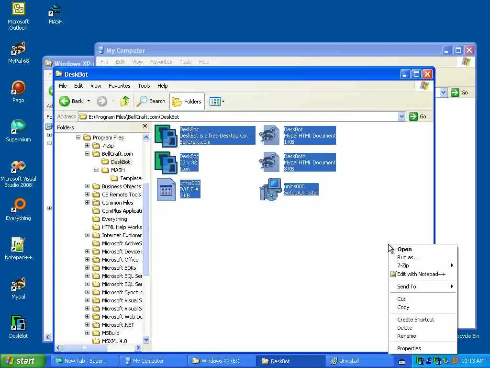Viewport: 490px width, 368px height.
Task: Click the Start button
Action: pos(22,361)
